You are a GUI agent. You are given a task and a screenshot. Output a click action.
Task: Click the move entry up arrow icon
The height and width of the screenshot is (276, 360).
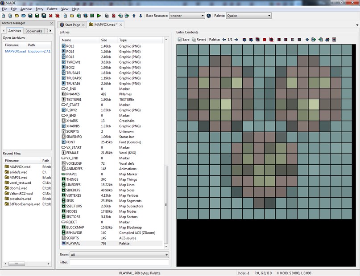134,16
